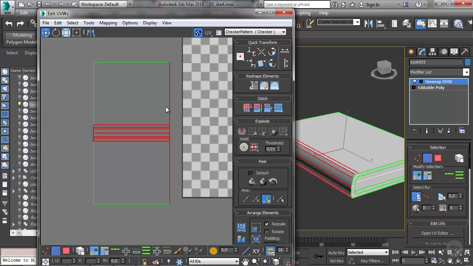Click the Set Key button
The height and width of the screenshot is (266, 473).
click(x=336, y=261)
